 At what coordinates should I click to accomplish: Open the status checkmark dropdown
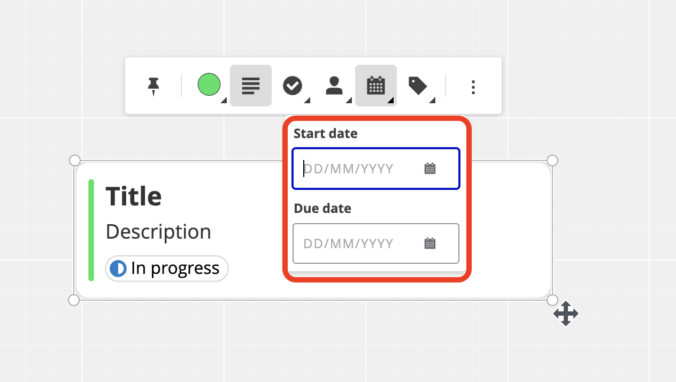(293, 86)
